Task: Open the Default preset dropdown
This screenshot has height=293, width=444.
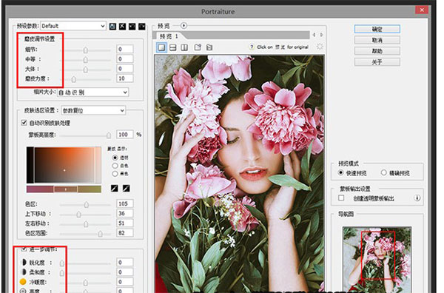Action: pos(73,26)
